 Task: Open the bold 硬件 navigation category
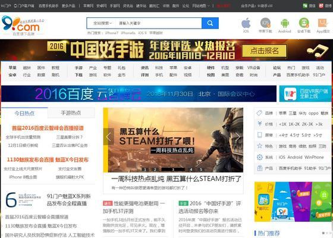(x=211, y=68)
